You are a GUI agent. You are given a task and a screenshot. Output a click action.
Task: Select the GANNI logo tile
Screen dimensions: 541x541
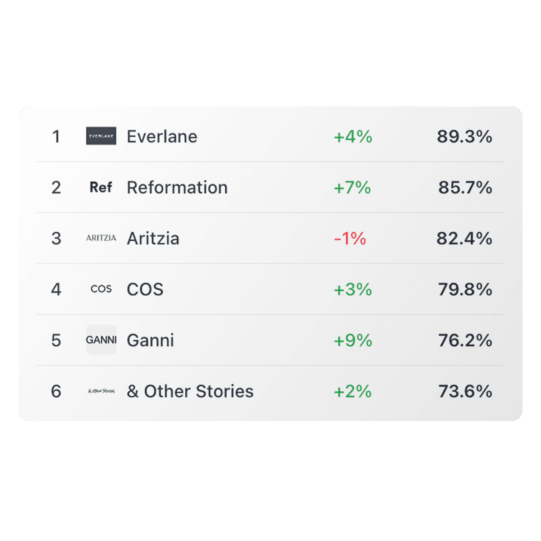pyautogui.click(x=101, y=340)
